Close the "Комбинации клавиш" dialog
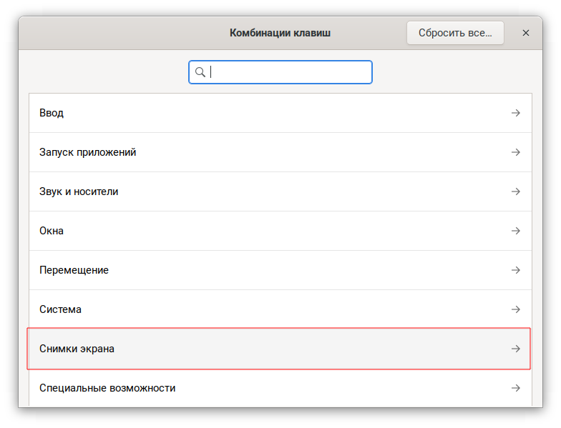 [x=526, y=33]
